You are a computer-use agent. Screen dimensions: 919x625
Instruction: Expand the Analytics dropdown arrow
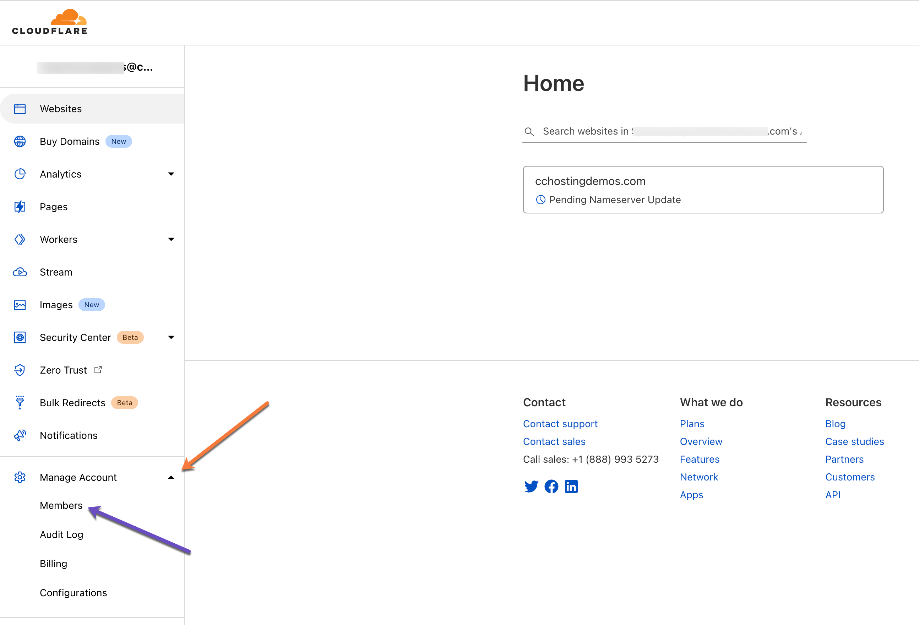(171, 174)
